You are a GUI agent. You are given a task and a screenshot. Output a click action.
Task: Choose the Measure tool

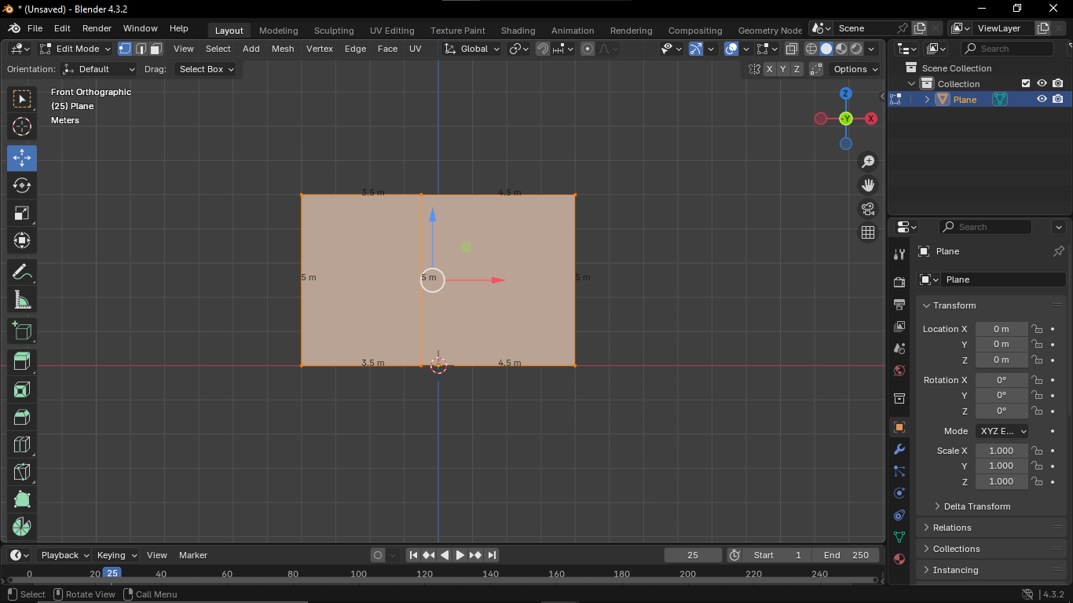click(22, 300)
